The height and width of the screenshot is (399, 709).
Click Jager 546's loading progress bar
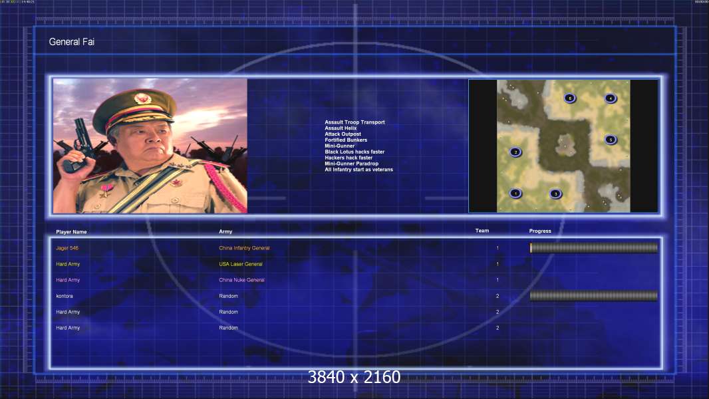(x=594, y=247)
